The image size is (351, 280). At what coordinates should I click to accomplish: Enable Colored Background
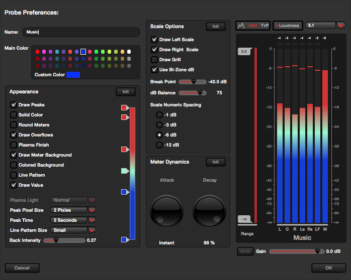click(x=14, y=165)
